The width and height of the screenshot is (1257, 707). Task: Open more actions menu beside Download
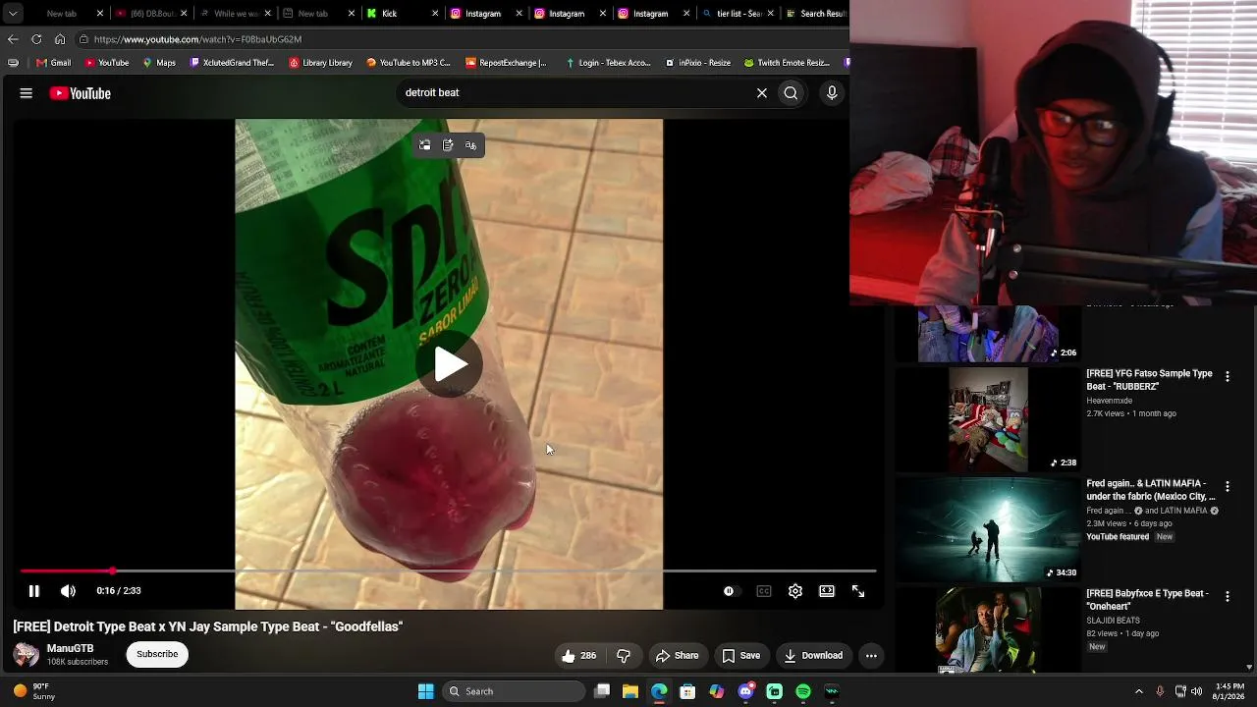(871, 656)
